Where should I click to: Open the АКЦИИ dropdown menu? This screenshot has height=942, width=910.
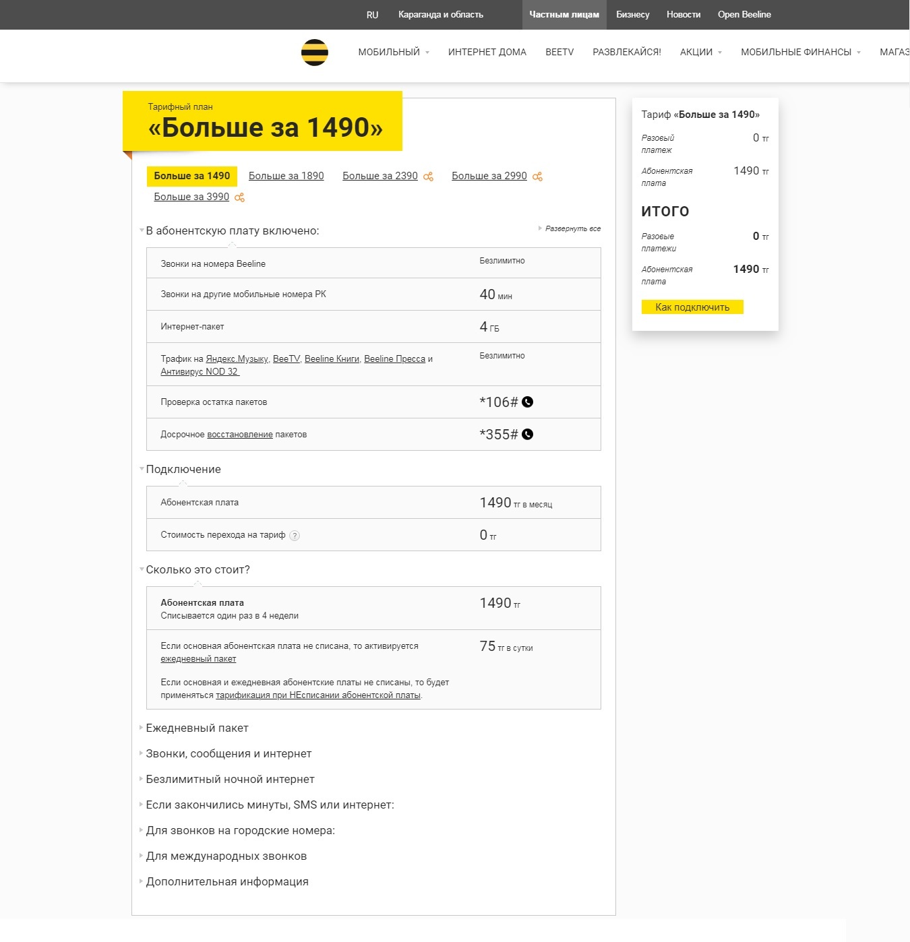click(x=700, y=52)
